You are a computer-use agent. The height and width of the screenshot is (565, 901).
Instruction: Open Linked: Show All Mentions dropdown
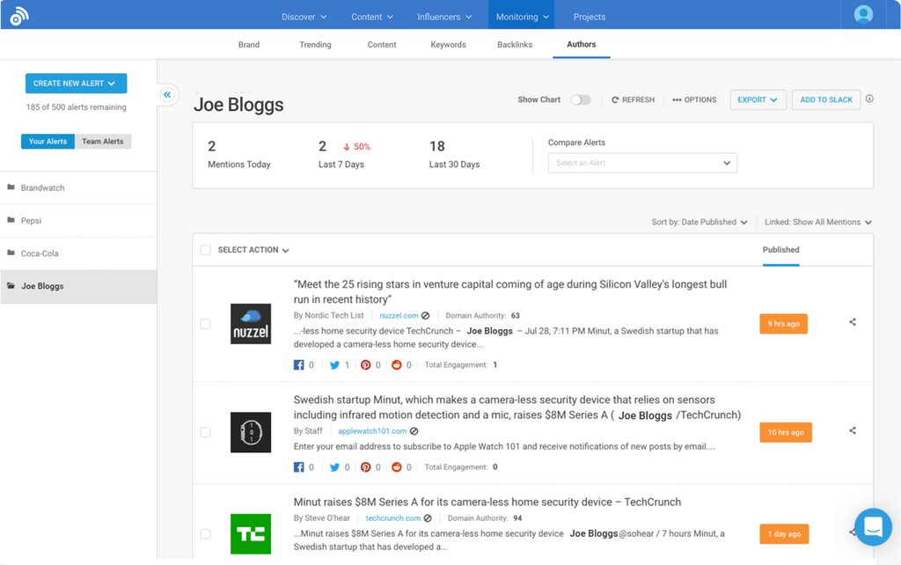tap(818, 222)
